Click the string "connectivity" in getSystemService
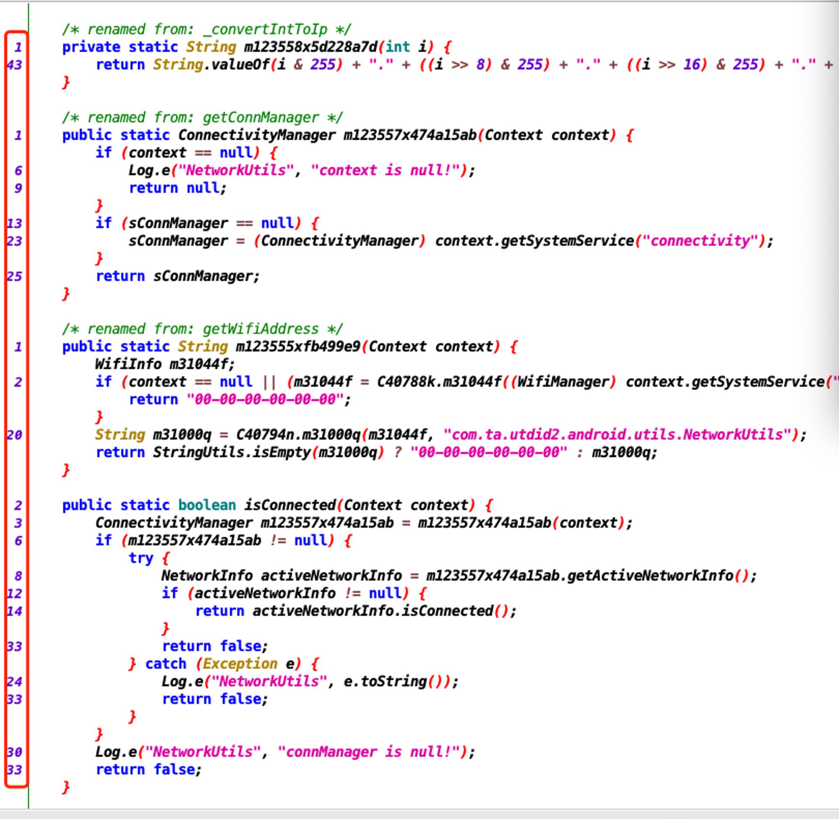This screenshot has width=839, height=819. [701, 241]
